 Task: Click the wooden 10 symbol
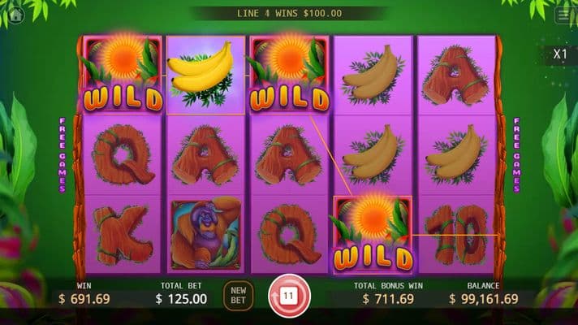coord(457,234)
